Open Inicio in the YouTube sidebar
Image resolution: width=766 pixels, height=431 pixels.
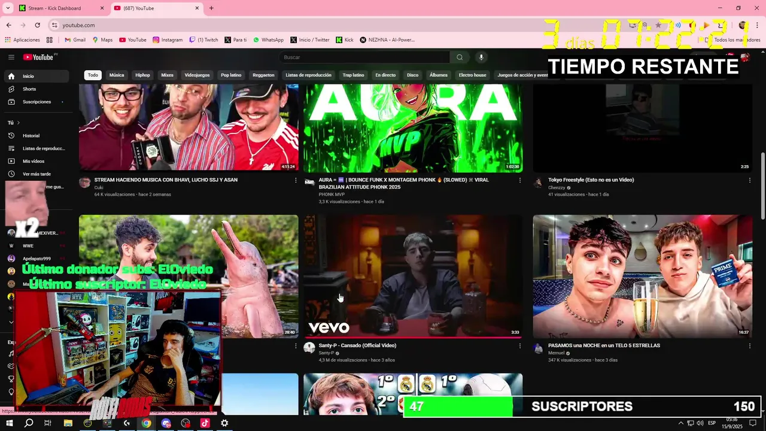pos(36,76)
